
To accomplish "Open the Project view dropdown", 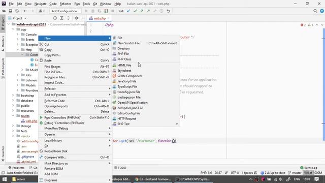I will 18,18.
